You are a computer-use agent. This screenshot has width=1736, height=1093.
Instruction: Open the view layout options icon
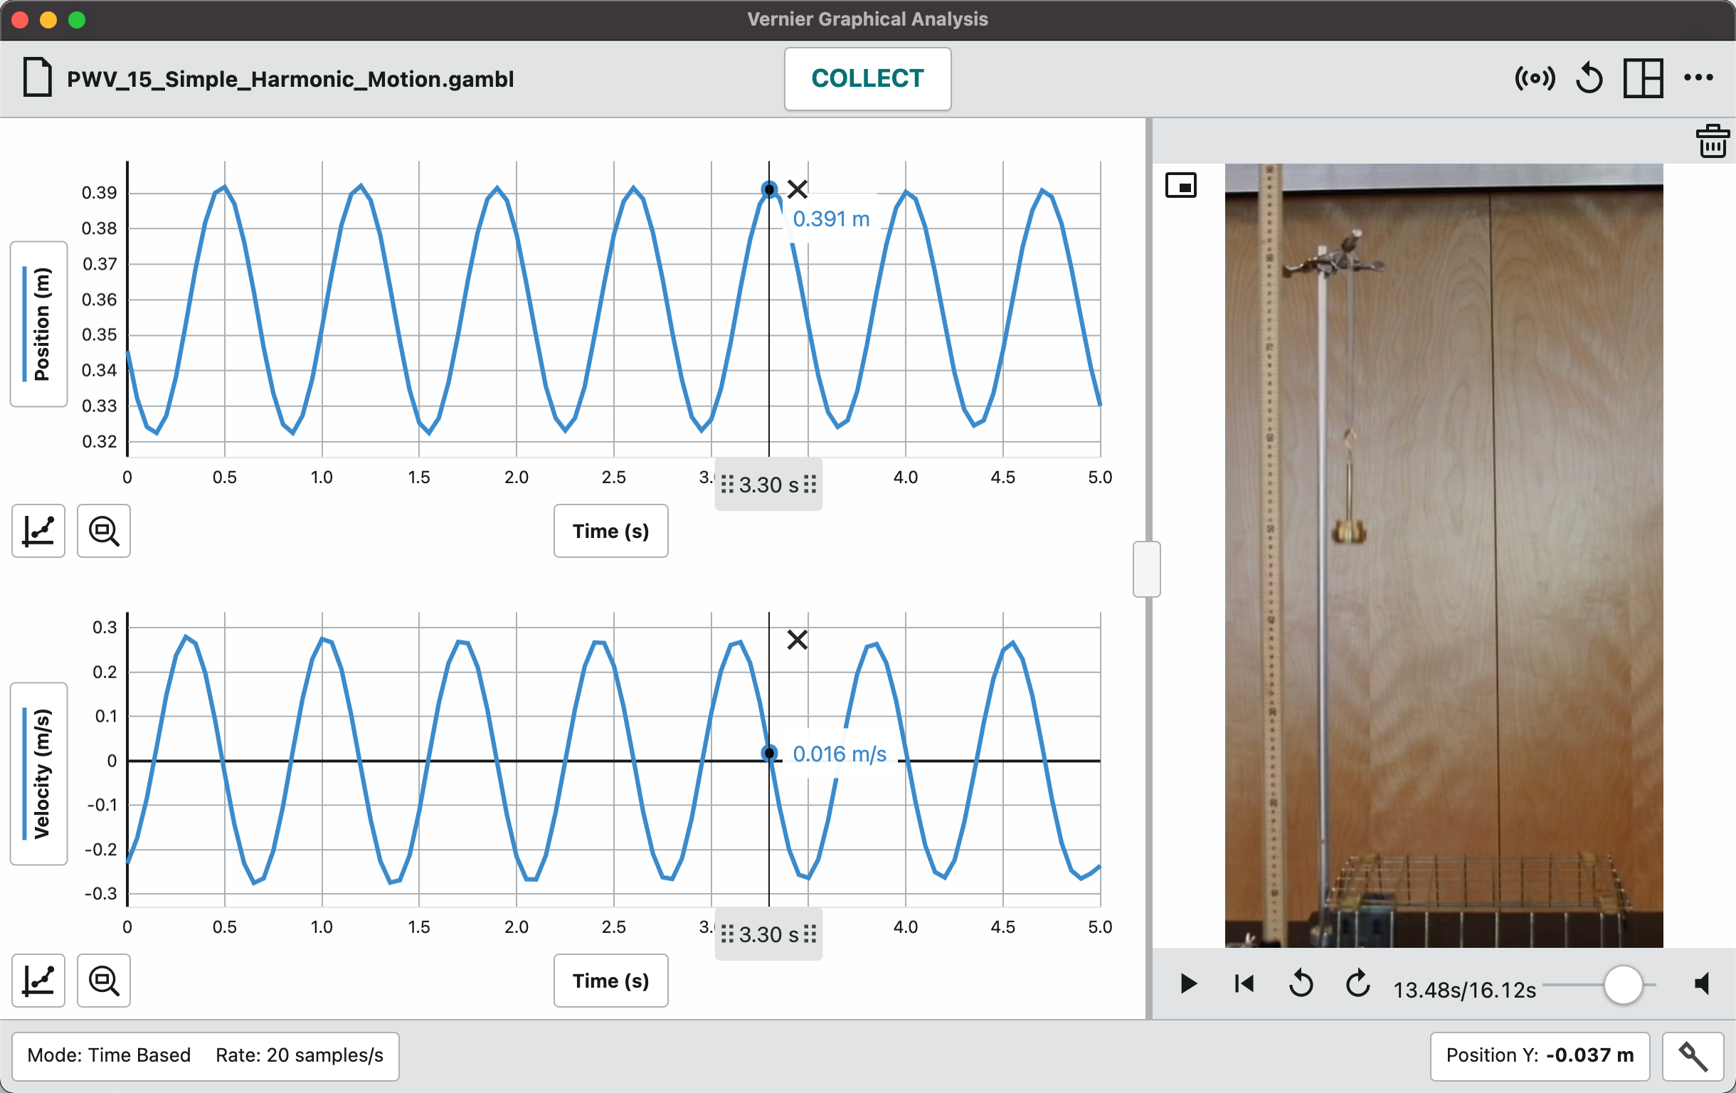click(1643, 78)
